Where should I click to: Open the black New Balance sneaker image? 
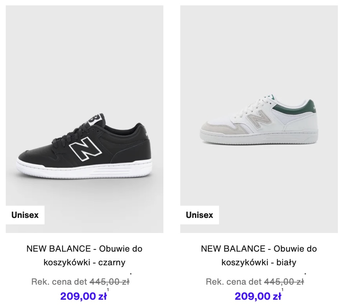84,119
